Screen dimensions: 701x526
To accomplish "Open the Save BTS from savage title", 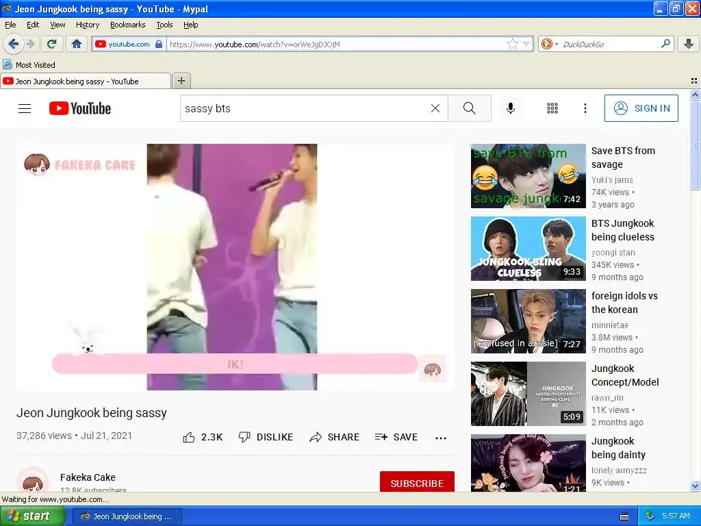I will 623,158.
